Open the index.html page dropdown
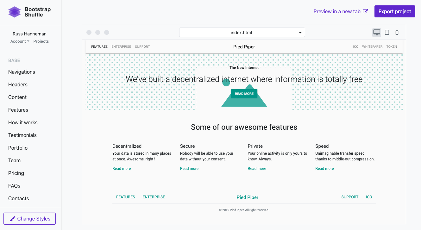421x230 pixels. [x=242, y=32]
